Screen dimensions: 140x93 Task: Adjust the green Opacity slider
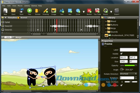coord(131,66)
